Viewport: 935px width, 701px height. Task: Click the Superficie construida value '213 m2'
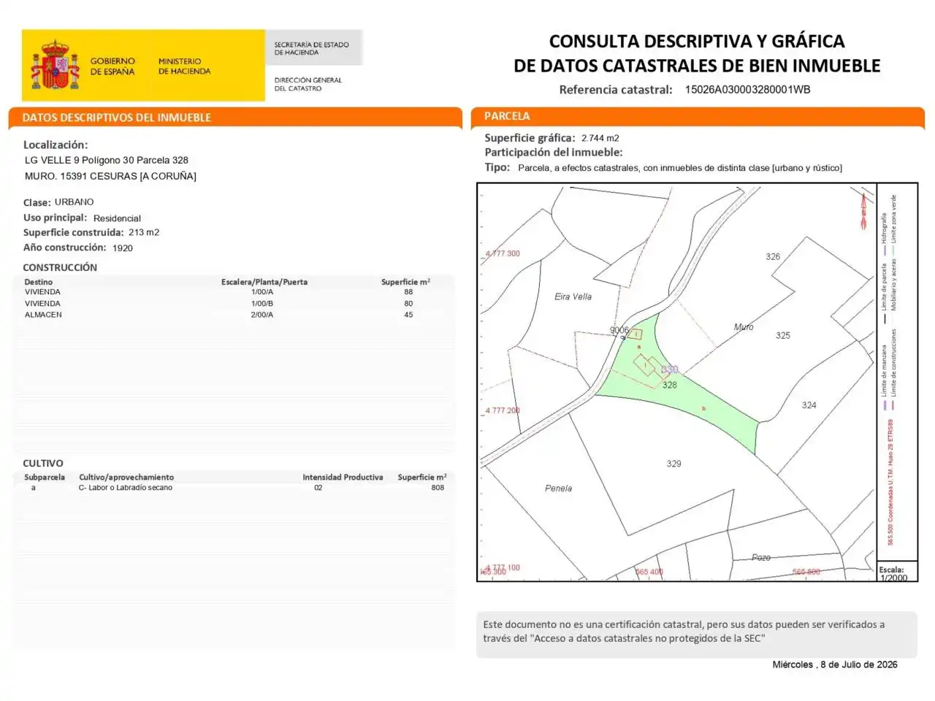144,233
